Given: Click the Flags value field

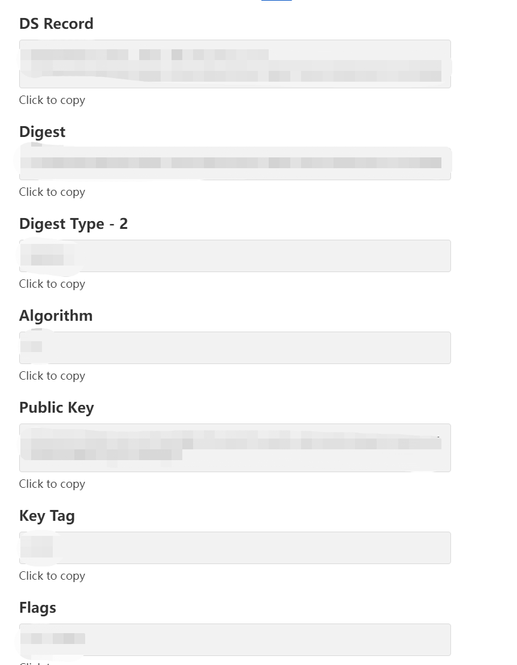Looking at the screenshot, I should coord(235,640).
